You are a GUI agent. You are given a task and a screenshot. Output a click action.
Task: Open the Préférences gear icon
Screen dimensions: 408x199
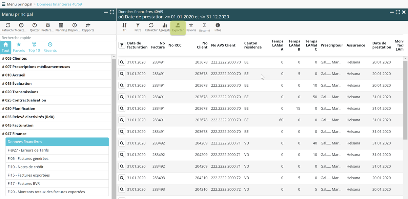coord(47,27)
